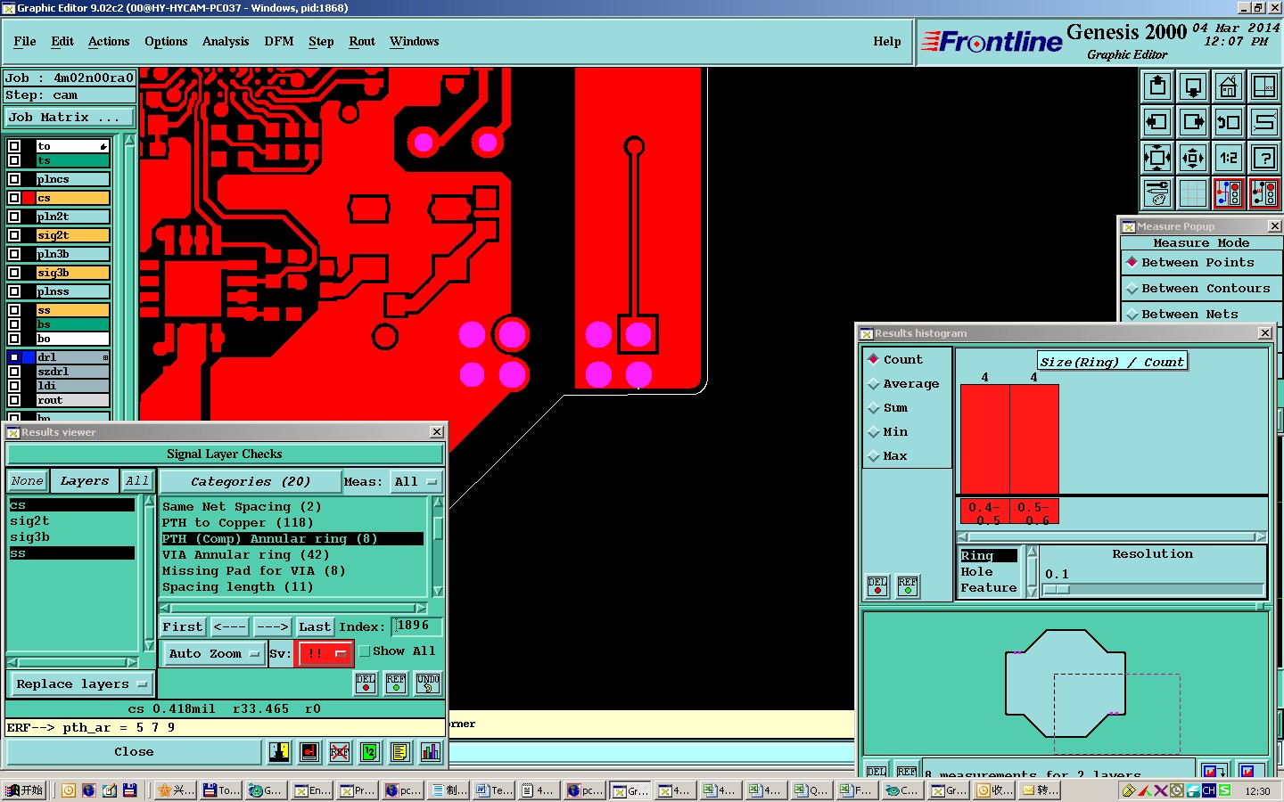Open the Auto Zoom dropdown
The height and width of the screenshot is (802, 1284).
click(x=214, y=653)
